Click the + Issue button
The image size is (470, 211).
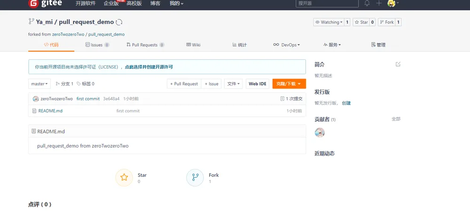click(211, 84)
